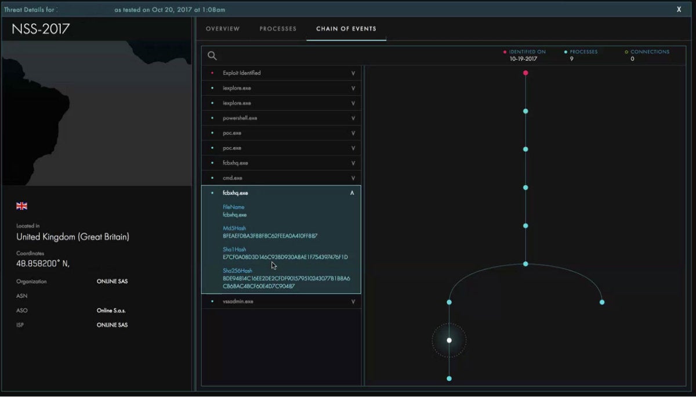Viewport: 696px width, 397px height.
Task: Select the vssadmin.exe process label
Action: [x=238, y=301]
